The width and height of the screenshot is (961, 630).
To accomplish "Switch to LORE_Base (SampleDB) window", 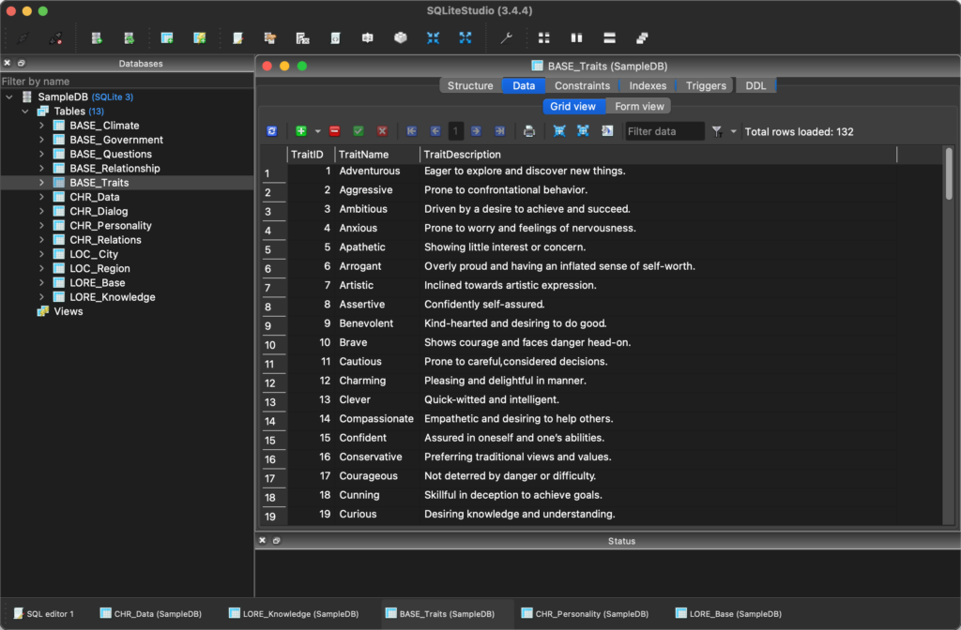I will [728, 613].
